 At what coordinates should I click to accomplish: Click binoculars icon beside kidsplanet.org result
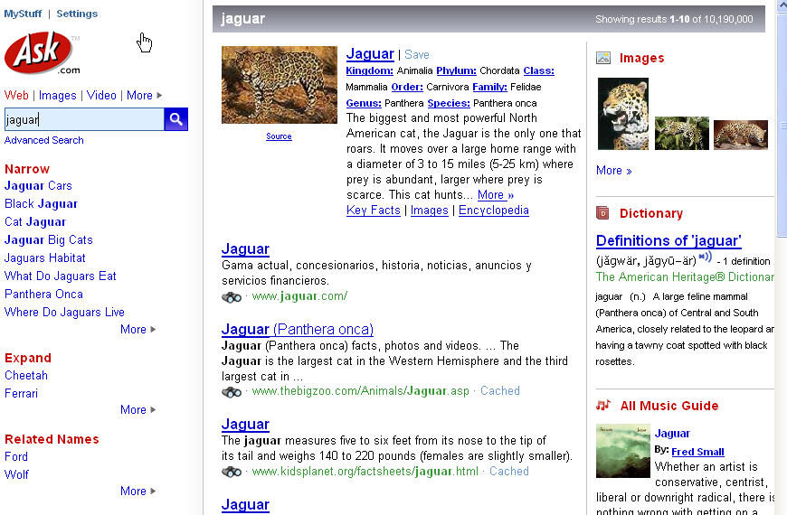pyautogui.click(x=232, y=472)
